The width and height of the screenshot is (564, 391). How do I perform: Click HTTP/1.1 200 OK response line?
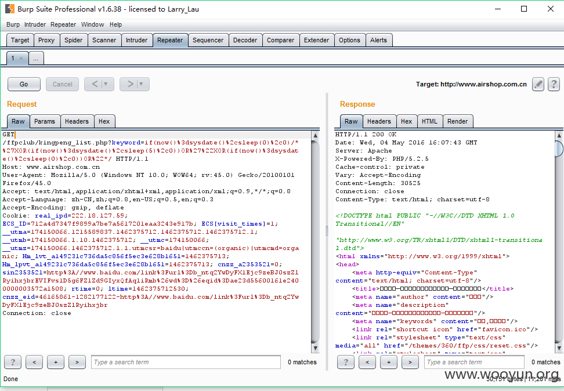(x=366, y=135)
